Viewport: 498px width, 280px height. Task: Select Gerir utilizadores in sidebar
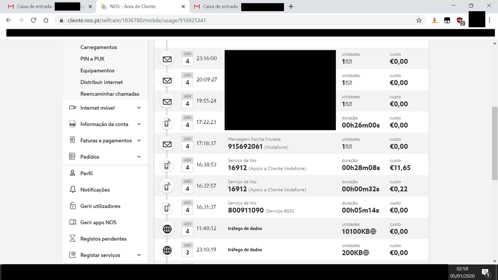(x=100, y=206)
